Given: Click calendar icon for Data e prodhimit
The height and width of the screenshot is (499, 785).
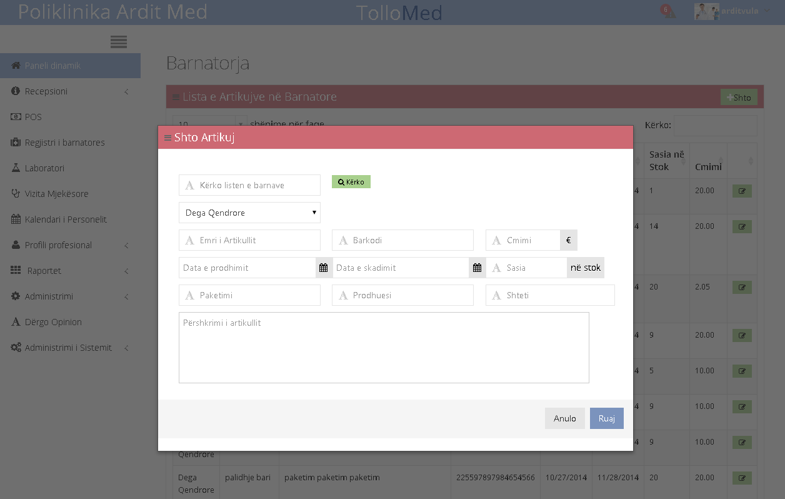Looking at the screenshot, I should coord(324,268).
